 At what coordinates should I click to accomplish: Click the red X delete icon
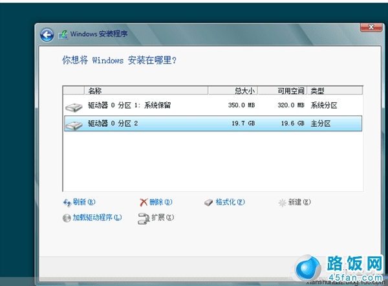pos(144,203)
